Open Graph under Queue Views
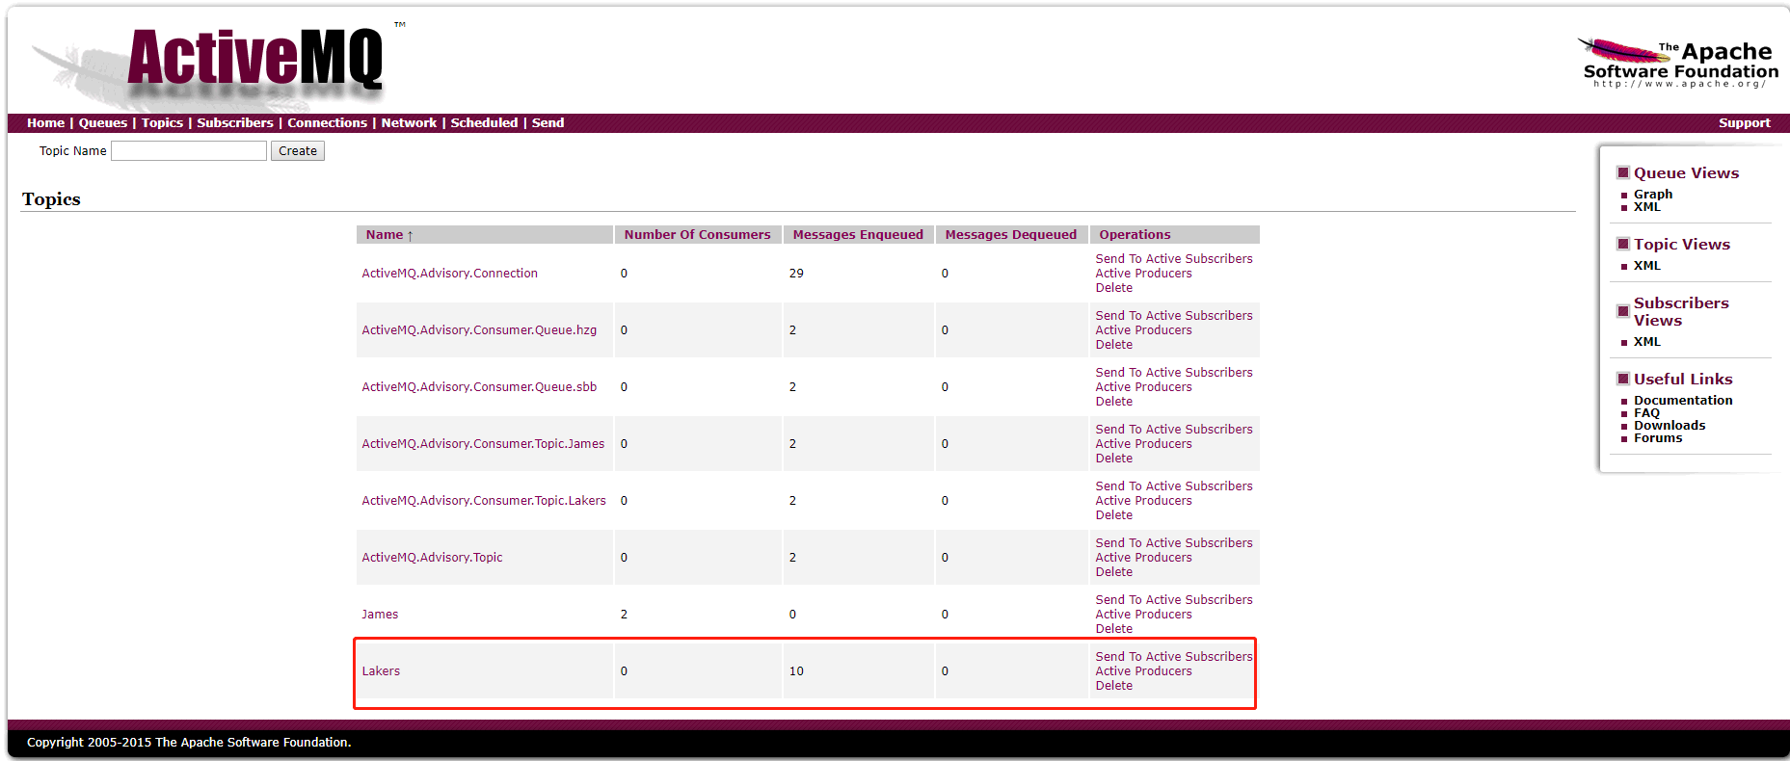This screenshot has width=1790, height=761. [x=1652, y=195]
